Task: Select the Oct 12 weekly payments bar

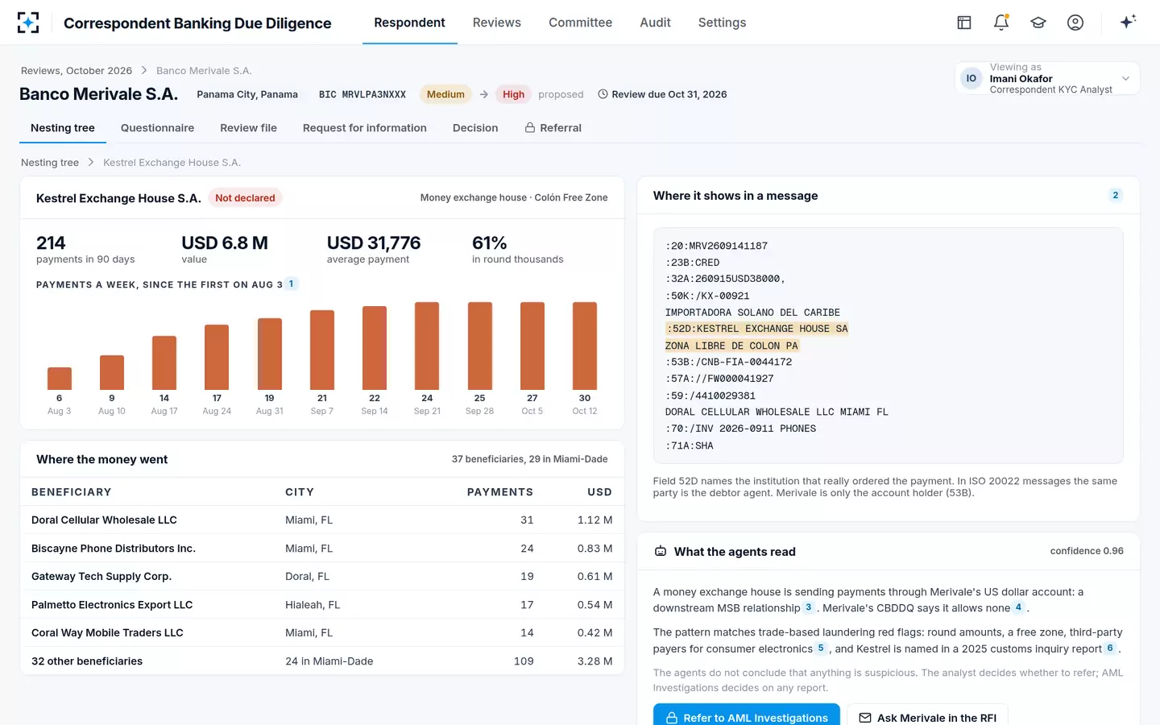Action: pyautogui.click(x=585, y=346)
